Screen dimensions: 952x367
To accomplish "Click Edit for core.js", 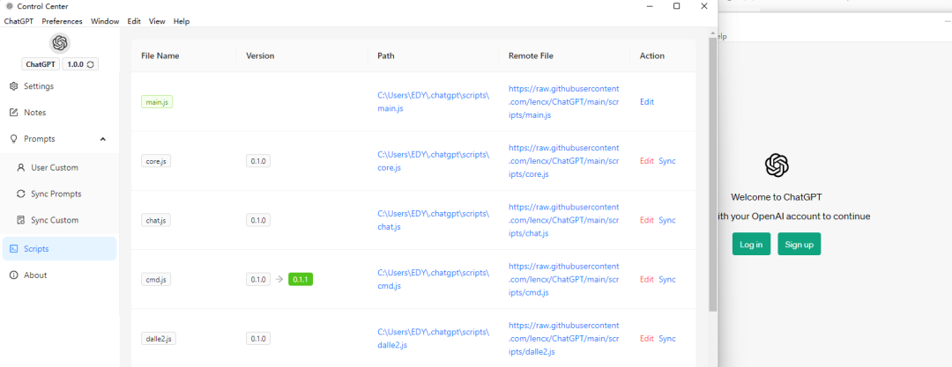I will click(647, 161).
